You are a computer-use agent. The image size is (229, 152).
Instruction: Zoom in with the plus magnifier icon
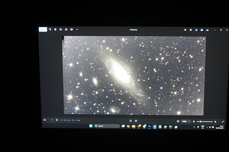[x=215, y=122]
